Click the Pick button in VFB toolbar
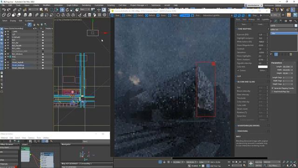This screenshot has width=298, height=168. (x=196, y=15)
